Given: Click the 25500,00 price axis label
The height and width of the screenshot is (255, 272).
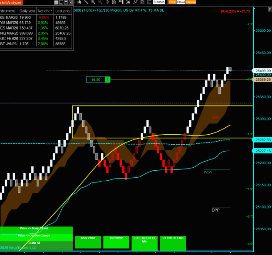Looking at the screenshot, I should tap(263, 31).
